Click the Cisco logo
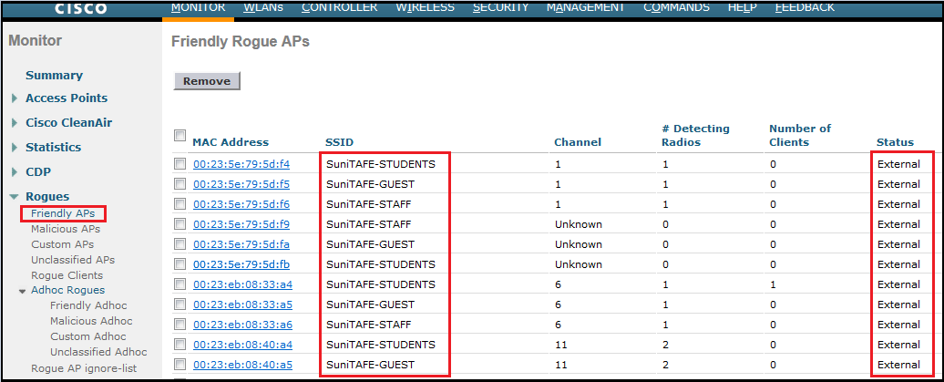 (81, 8)
